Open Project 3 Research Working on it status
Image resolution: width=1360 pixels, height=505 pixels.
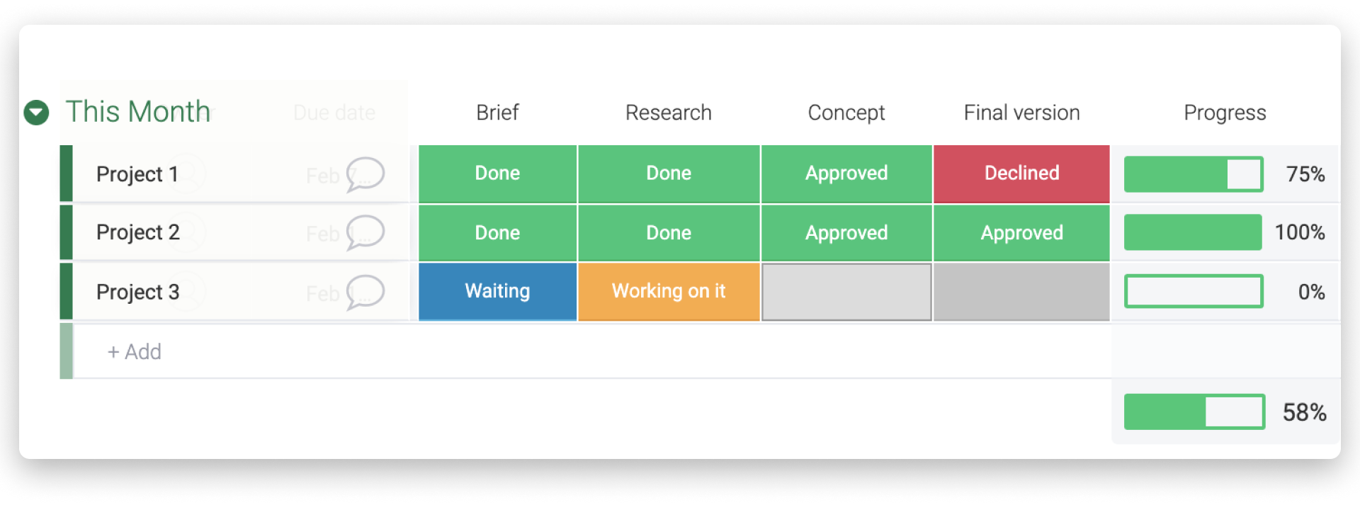click(669, 291)
